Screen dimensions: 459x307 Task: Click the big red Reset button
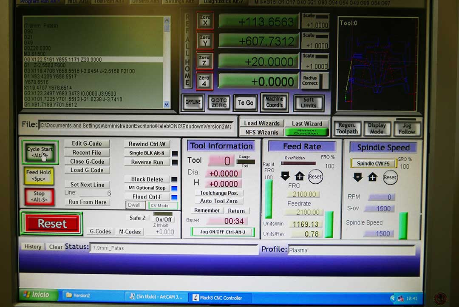coord(52,224)
